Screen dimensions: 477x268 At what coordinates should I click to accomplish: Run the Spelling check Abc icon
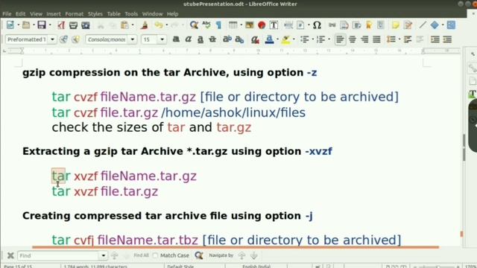tap(206, 25)
